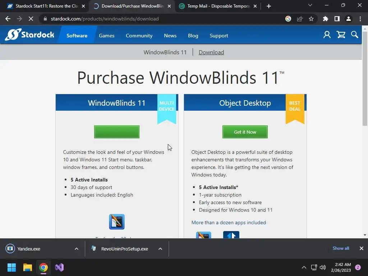Open the Community menu

tap(139, 36)
